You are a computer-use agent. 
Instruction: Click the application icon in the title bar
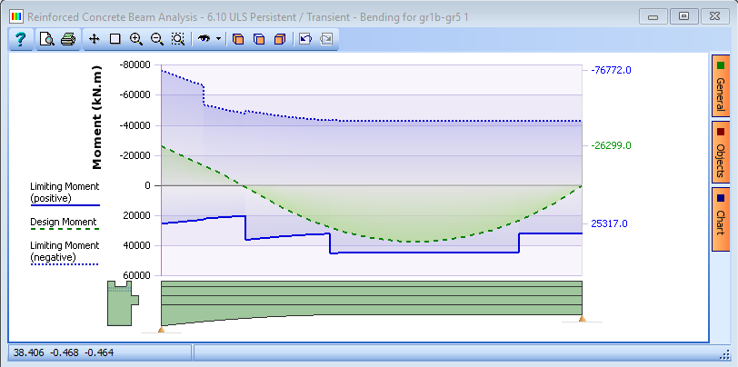[16, 17]
